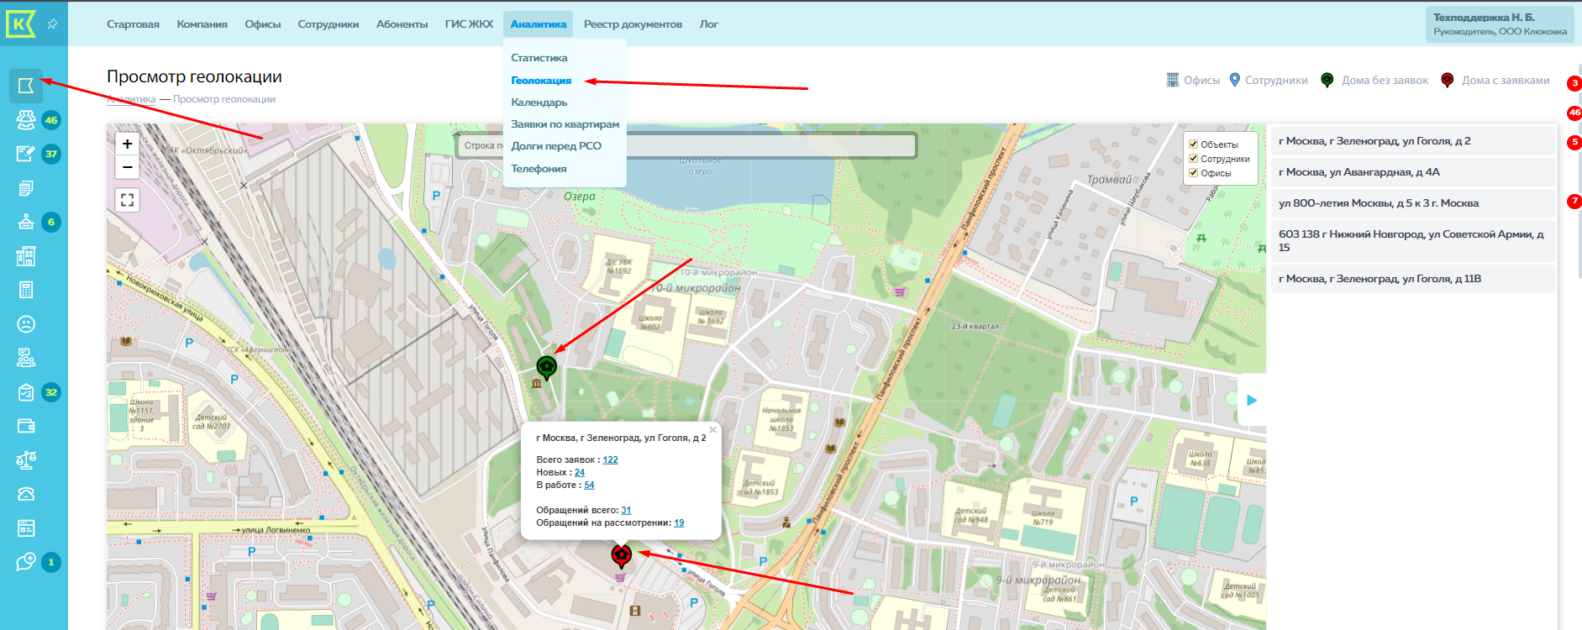The image size is (1582, 630).
Task: Select address ул Гоголя, д 11В in list
Action: click(x=1413, y=279)
